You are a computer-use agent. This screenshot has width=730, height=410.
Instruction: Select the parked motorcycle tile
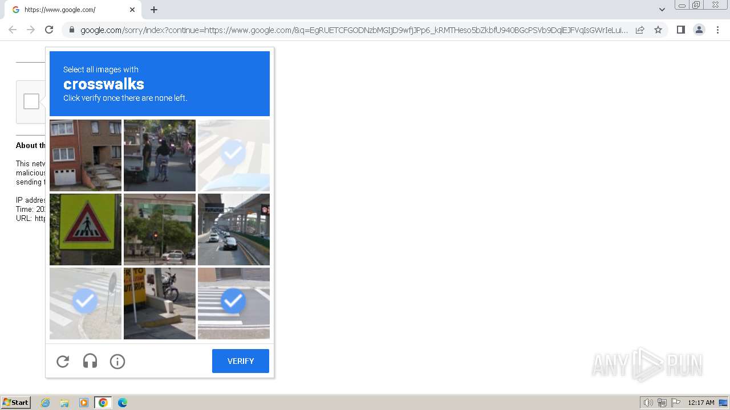click(x=160, y=304)
